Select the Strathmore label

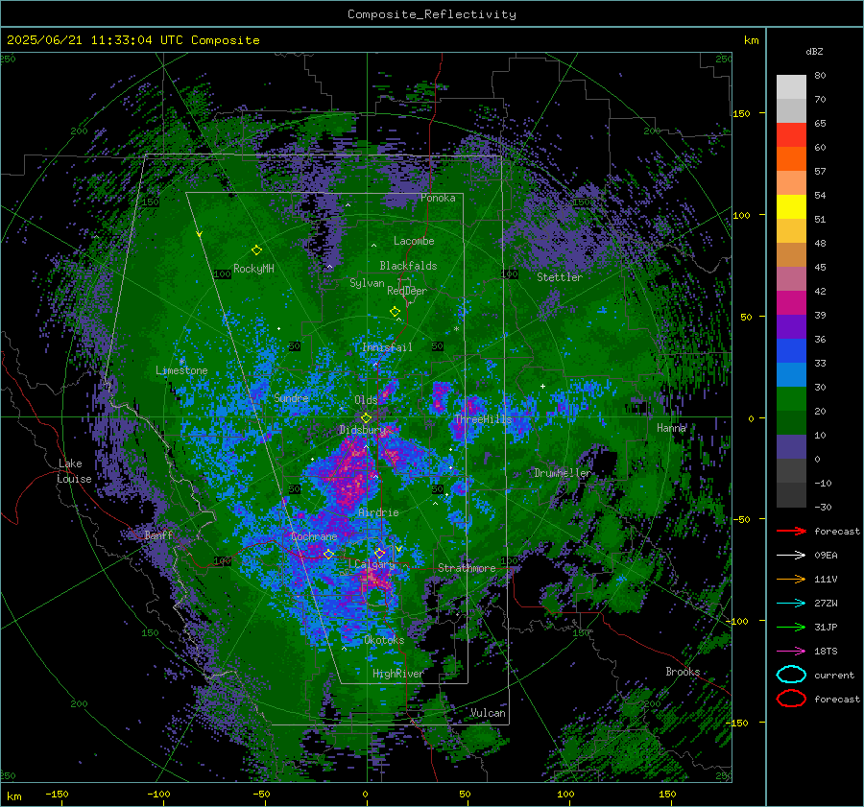point(467,568)
